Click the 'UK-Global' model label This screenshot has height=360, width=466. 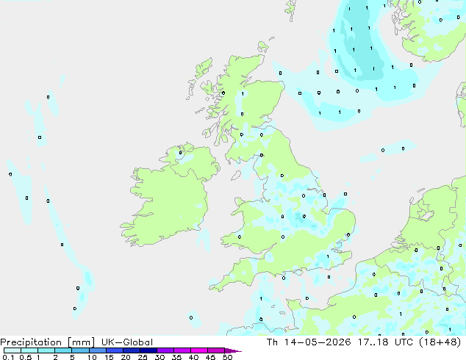127,342
